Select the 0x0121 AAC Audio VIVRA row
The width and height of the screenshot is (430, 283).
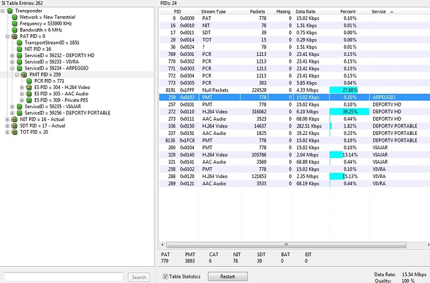(295, 183)
